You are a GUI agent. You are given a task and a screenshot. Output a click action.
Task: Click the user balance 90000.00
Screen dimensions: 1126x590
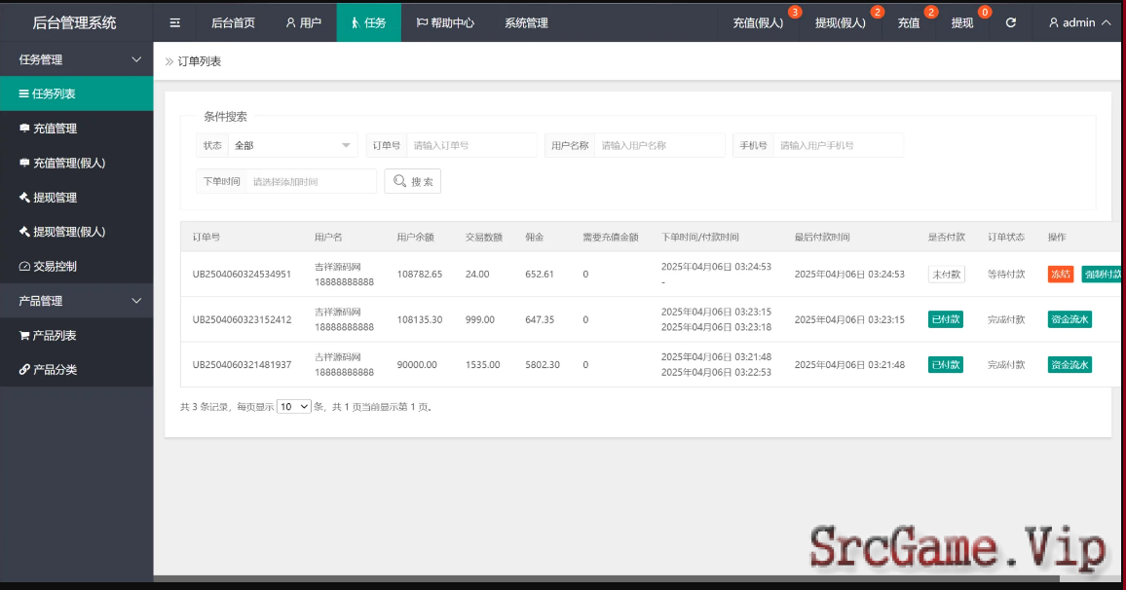[417, 365]
